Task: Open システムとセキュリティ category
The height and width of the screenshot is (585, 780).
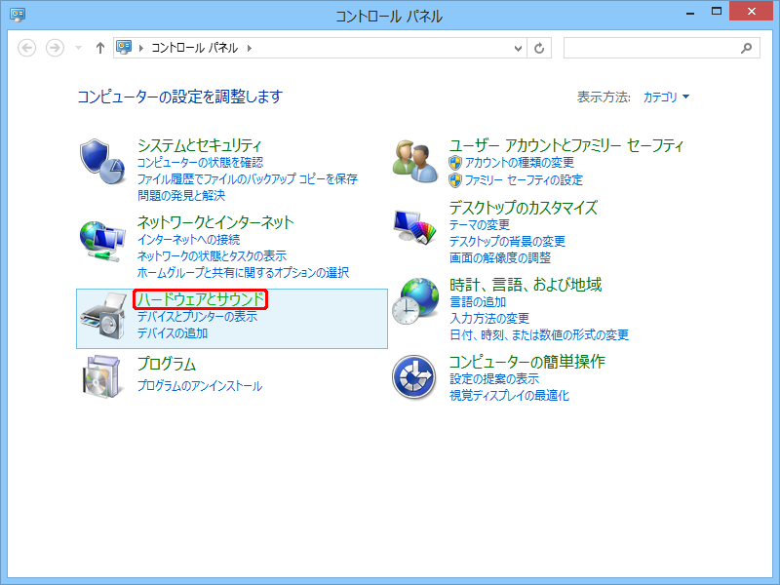Action: point(199,145)
